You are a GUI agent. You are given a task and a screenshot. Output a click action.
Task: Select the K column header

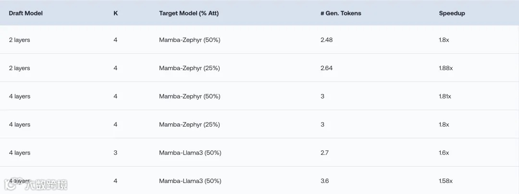(115, 13)
